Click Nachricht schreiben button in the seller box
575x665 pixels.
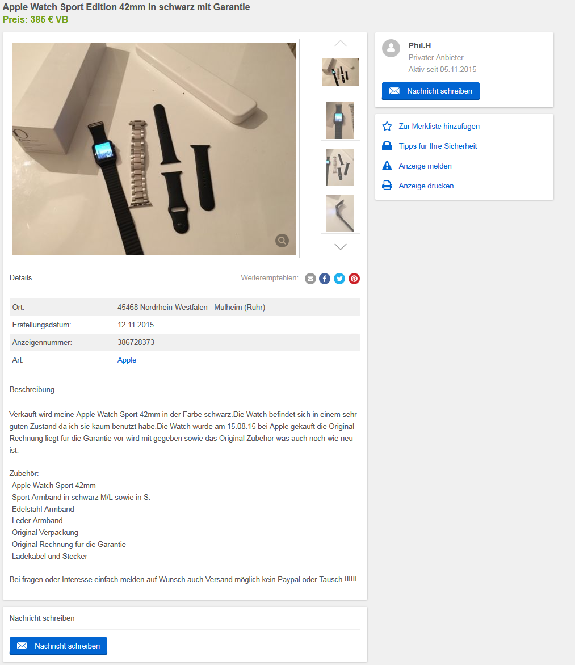click(x=431, y=91)
